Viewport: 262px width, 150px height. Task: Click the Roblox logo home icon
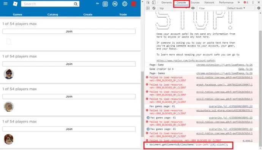tap(15, 4)
